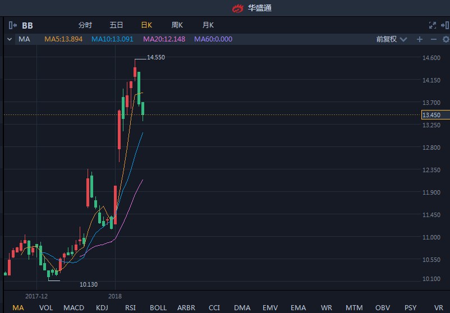This screenshot has width=450, height=313.
Task: Zoom in the chart with plus icon
Action: click(x=419, y=39)
